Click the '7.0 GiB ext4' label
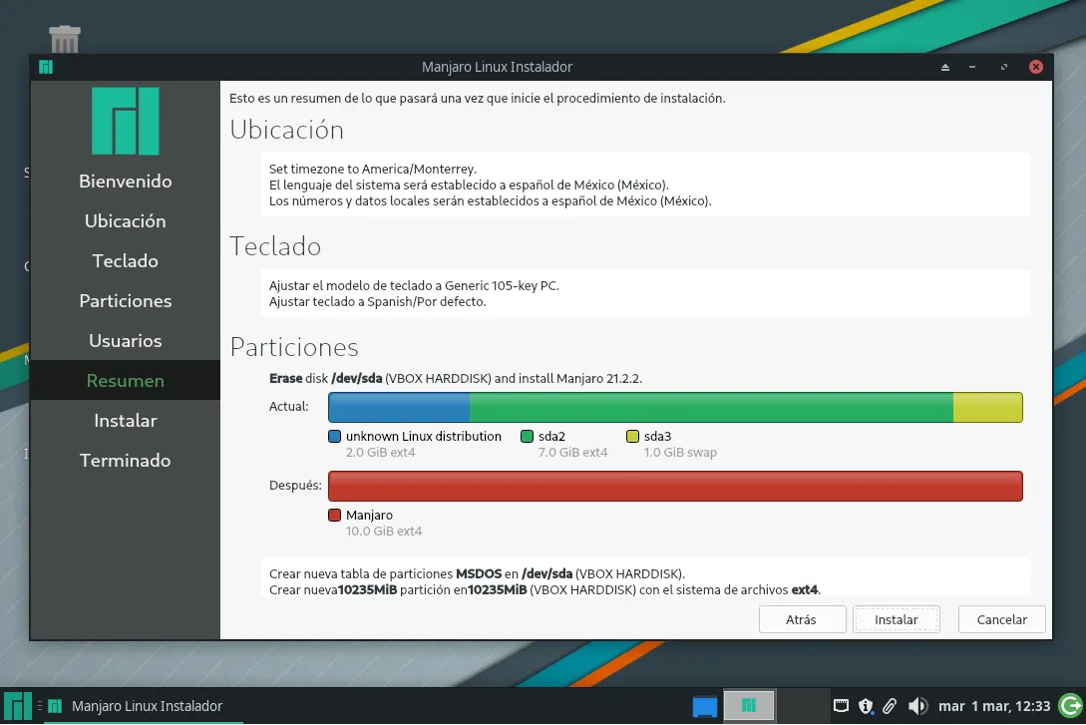 point(572,452)
